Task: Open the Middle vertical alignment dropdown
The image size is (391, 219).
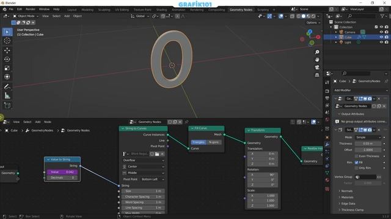Action: click(143, 173)
